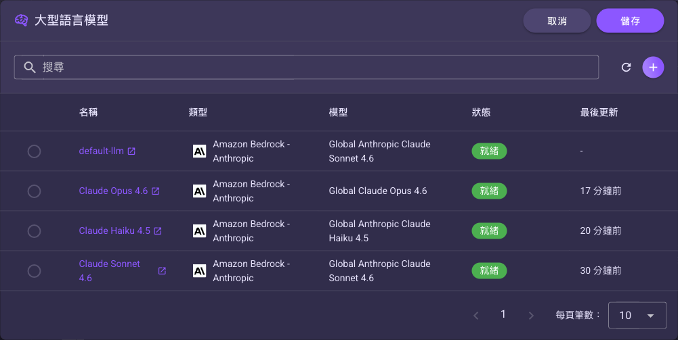Click the 取消 cancel button
The height and width of the screenshot is (340, 678).
point(557,21)
